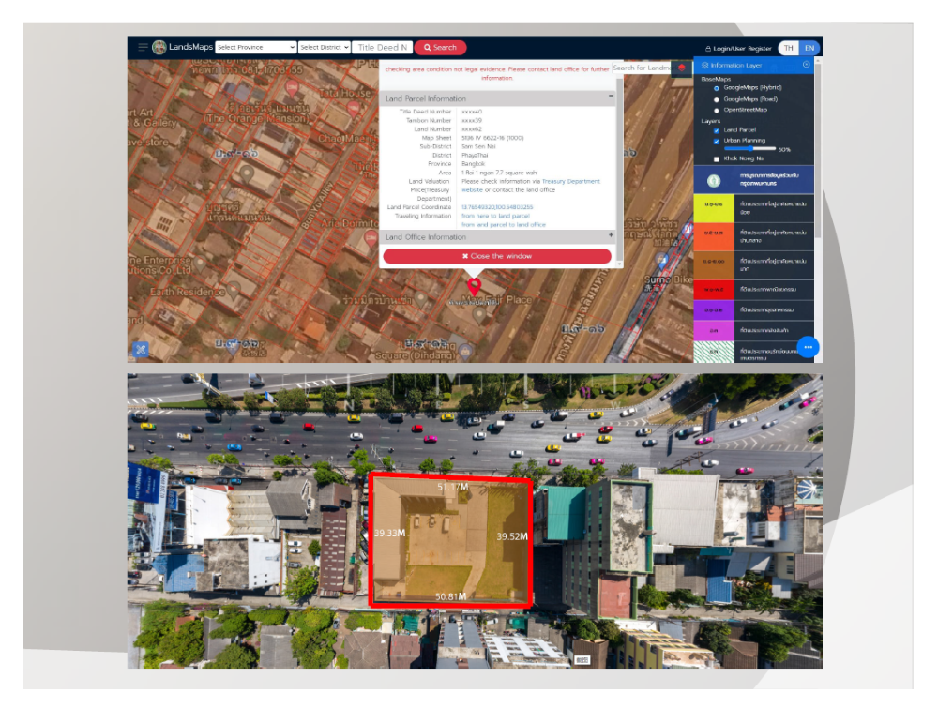
Task: Click the '1 Rai 1 ngan 7.7 square wah' area value
Action: coord(499,173)
